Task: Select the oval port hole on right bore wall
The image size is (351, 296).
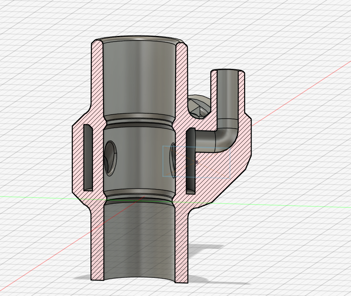Action: pyautogui.click(x=173, y=160)
